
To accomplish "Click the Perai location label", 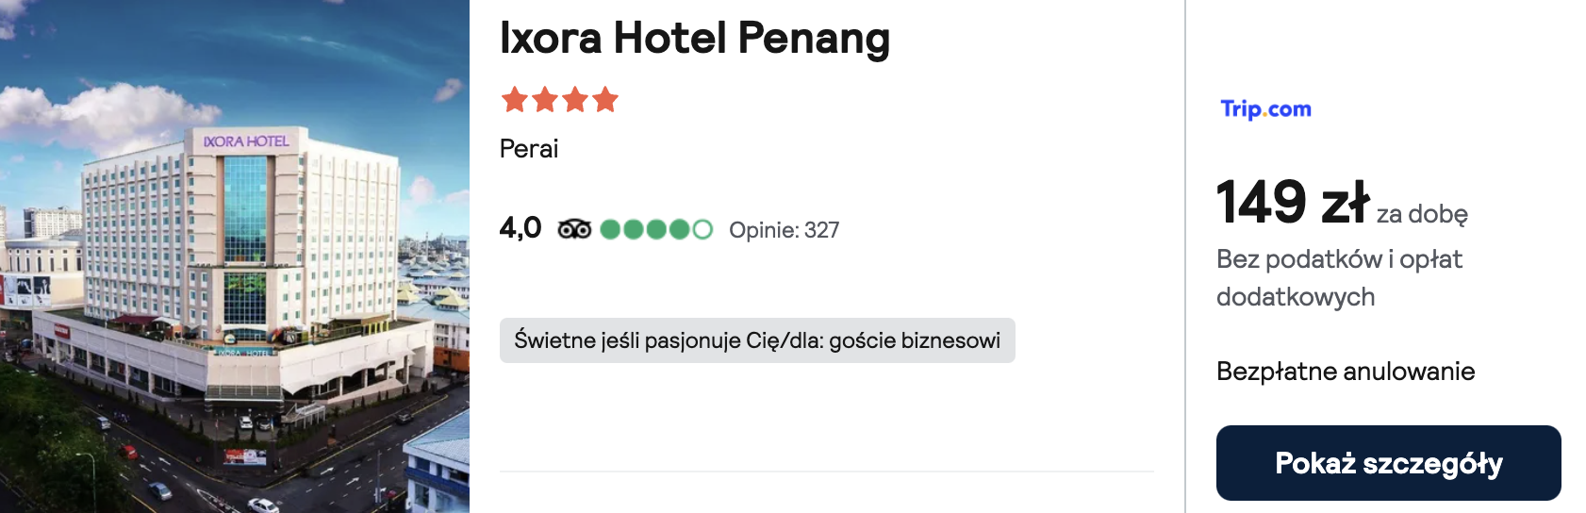I will pos(529,149).
